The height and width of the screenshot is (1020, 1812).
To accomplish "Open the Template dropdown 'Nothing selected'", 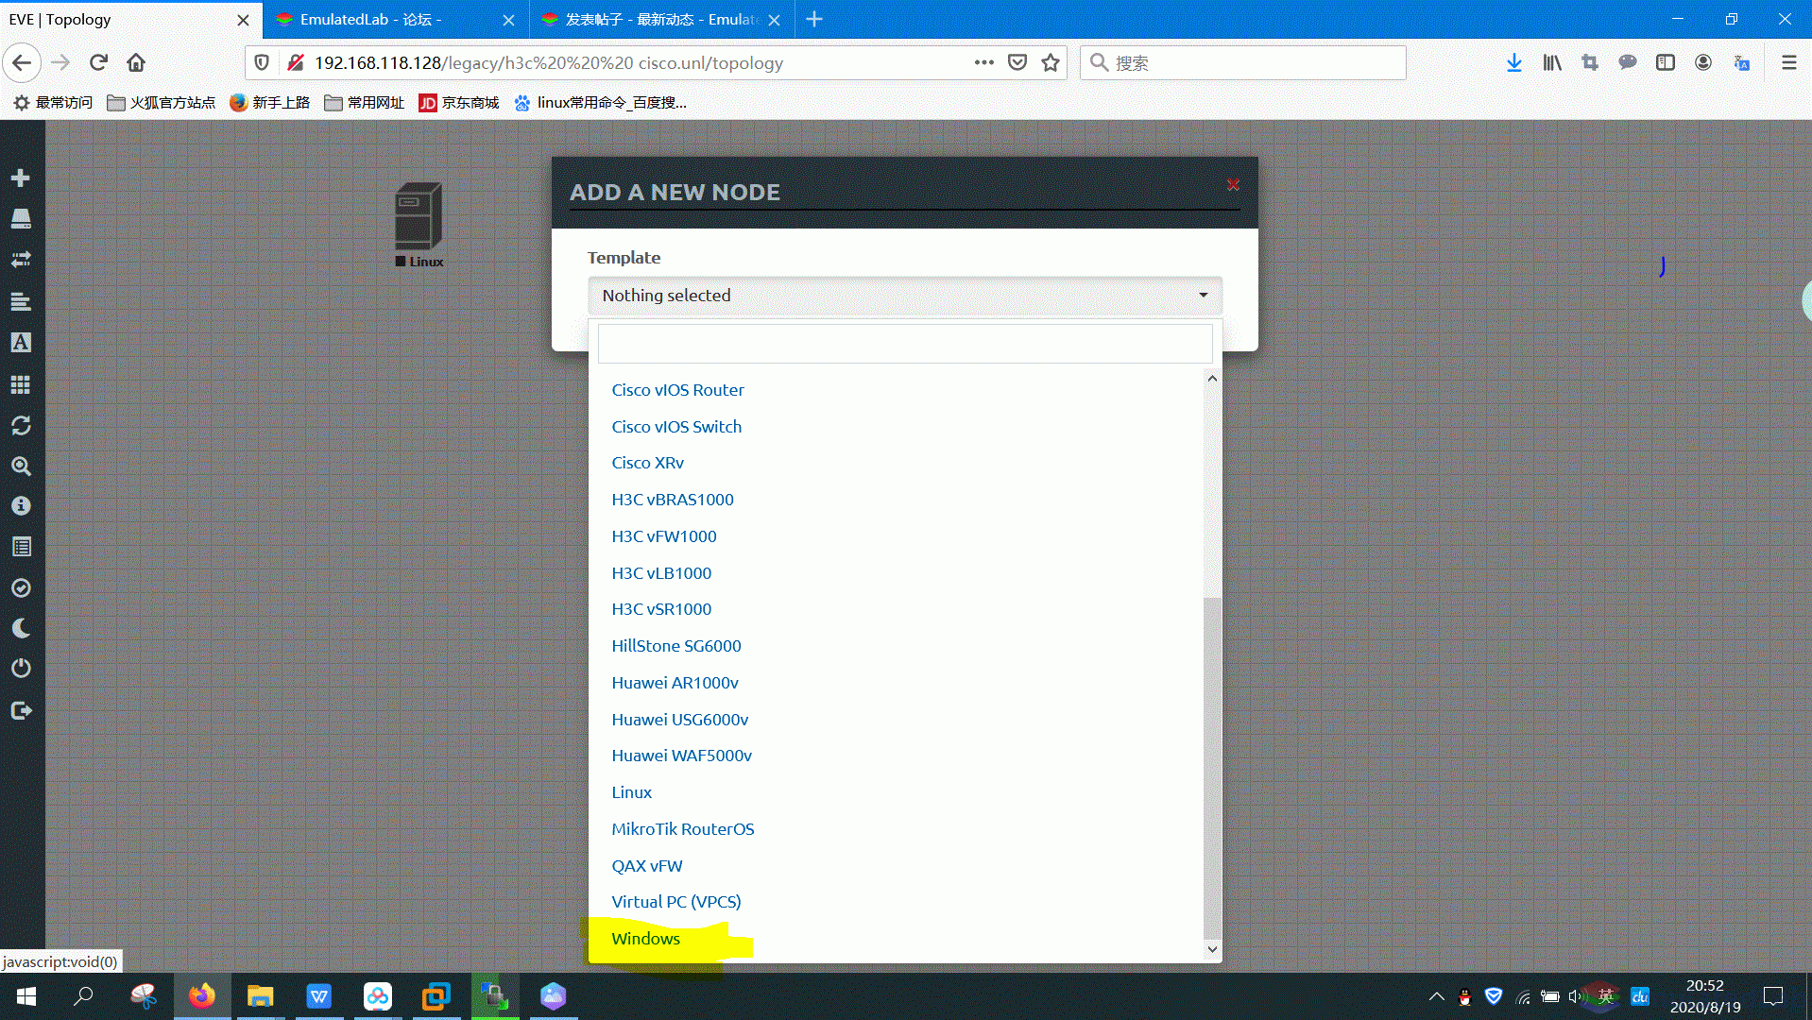I will pyautogui.click(x=905, y=295).
